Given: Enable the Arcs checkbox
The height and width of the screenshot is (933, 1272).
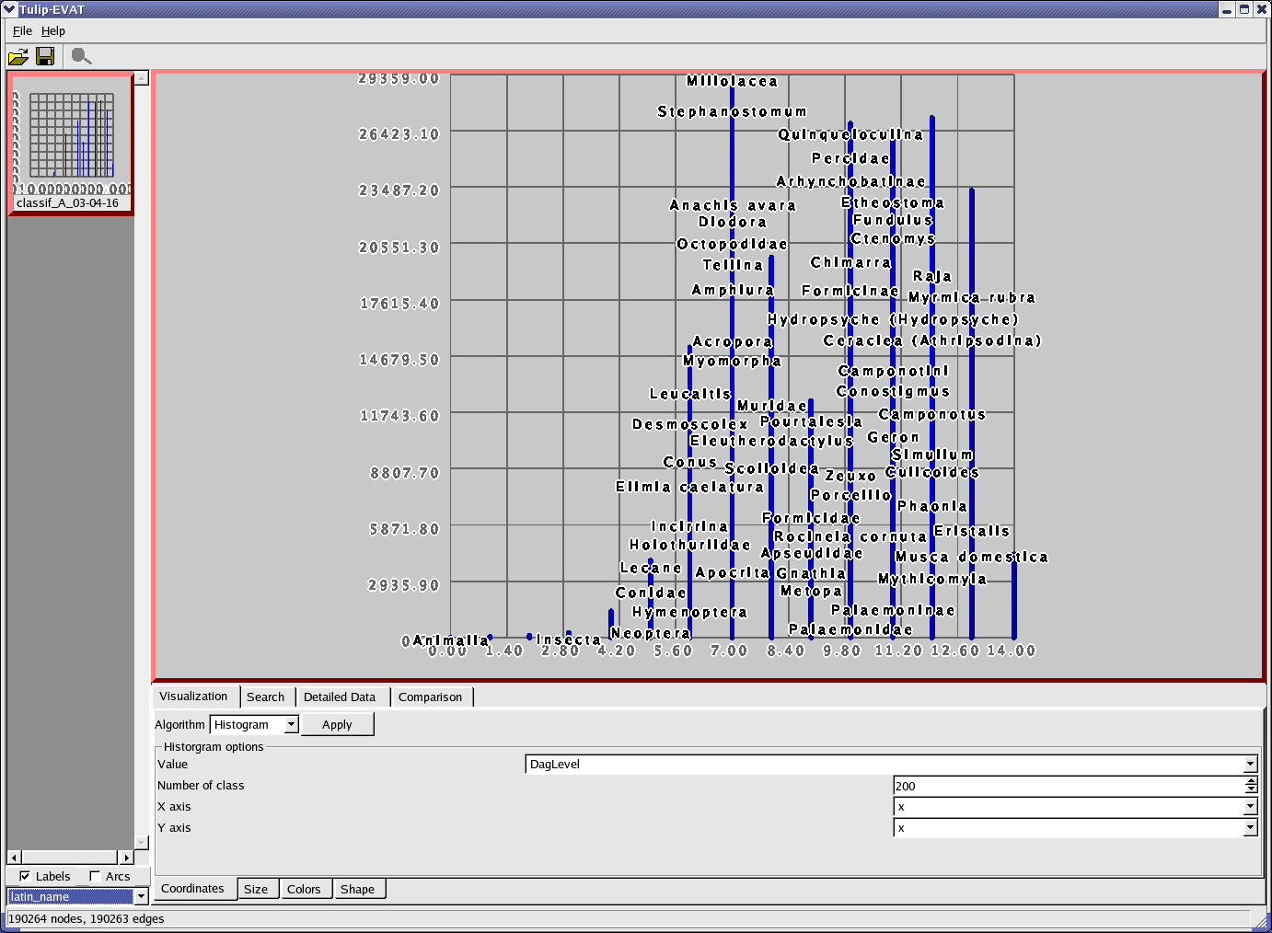Looking at the screenshot, I should [x=95, y=876].
